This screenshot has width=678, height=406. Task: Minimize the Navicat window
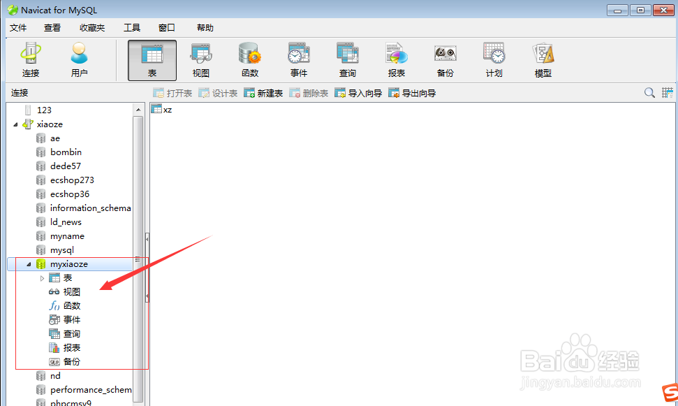point(617,10)
